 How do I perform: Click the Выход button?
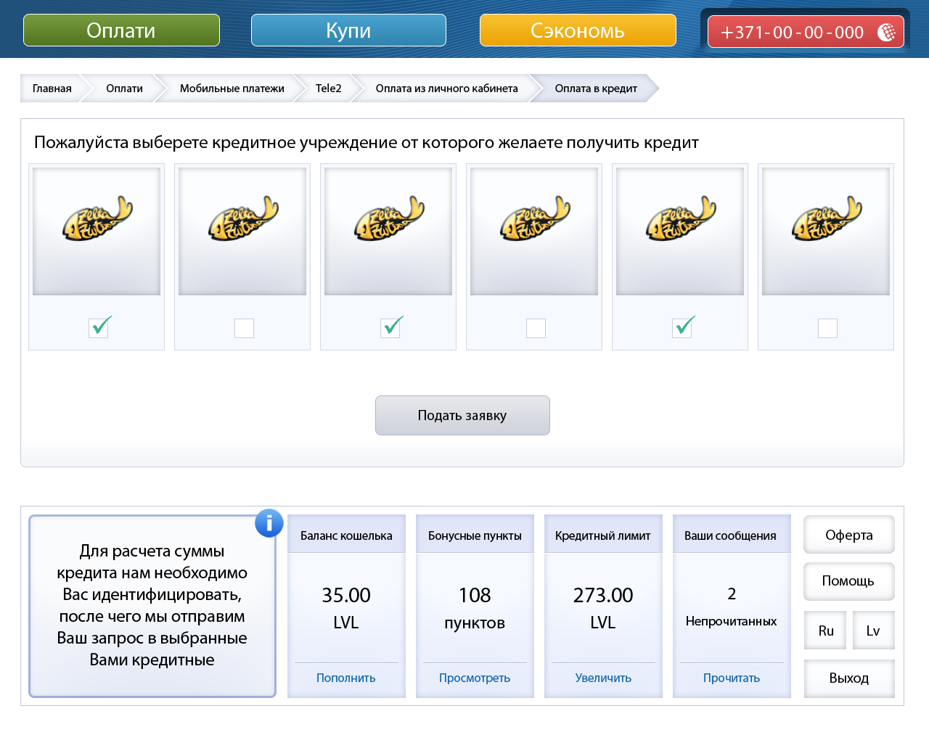[x=849, y=678]
